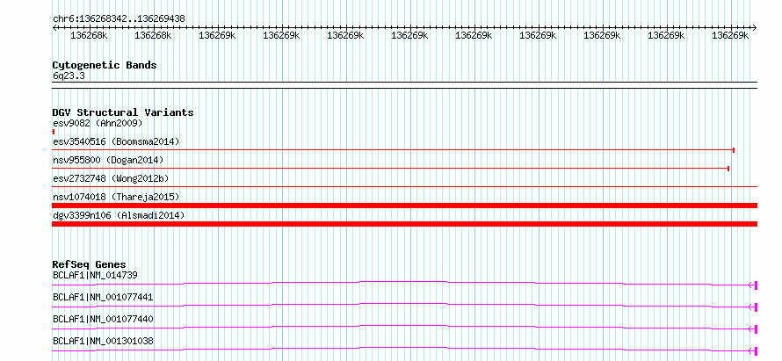Image resolution: width=782 pixels, height=361 pixels.
Task: Open the nsv955800 (Dogan2014) variant label
Action: point(108,160)
